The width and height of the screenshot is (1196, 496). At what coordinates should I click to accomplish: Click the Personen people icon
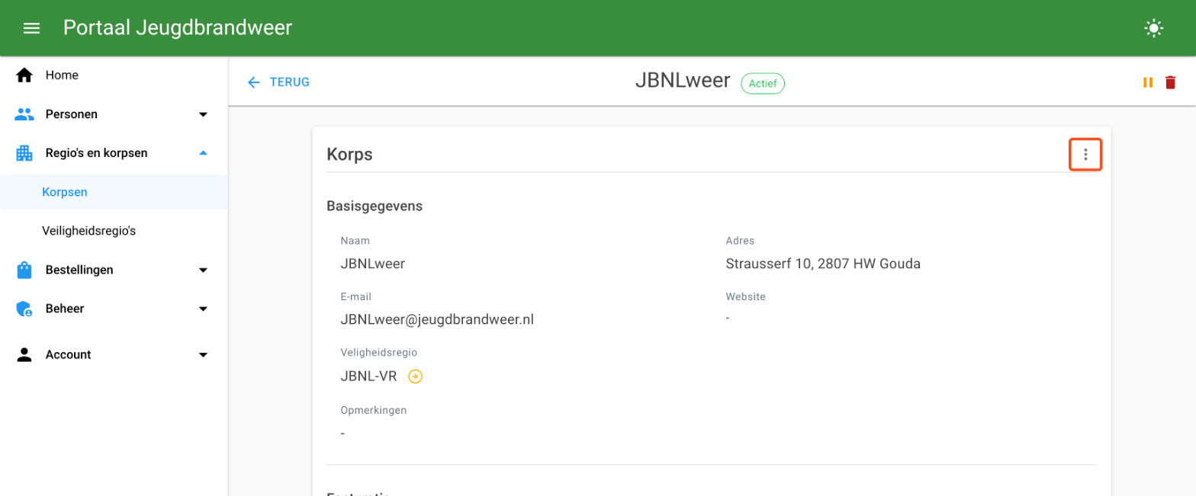coord(24,114)
